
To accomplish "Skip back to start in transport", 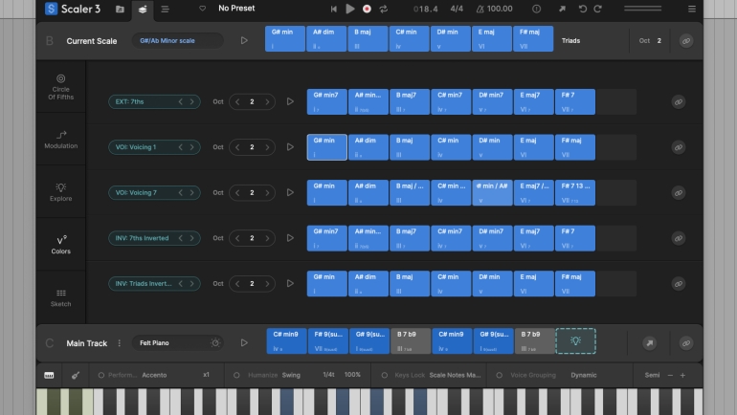I will (334, 9).
